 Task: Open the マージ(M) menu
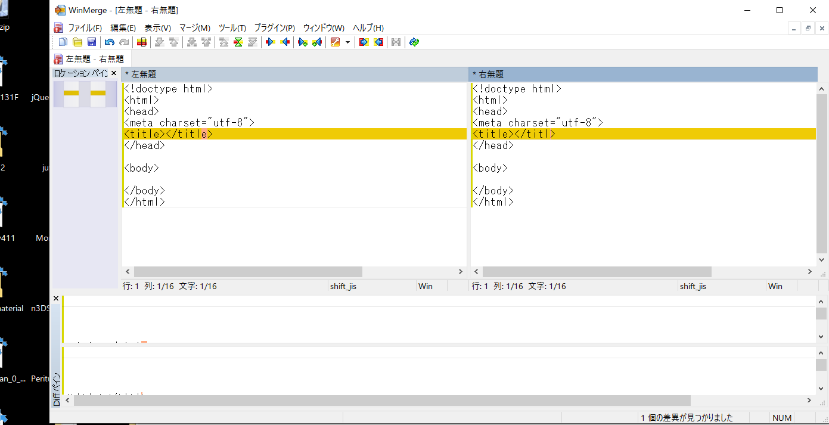pyautogui.click(x=194, y=28)
